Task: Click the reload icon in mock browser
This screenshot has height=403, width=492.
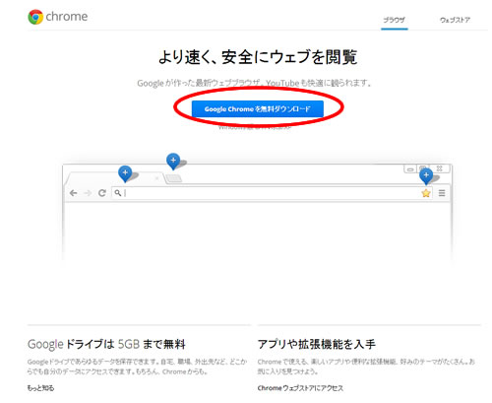Action: tap(102, 193)
